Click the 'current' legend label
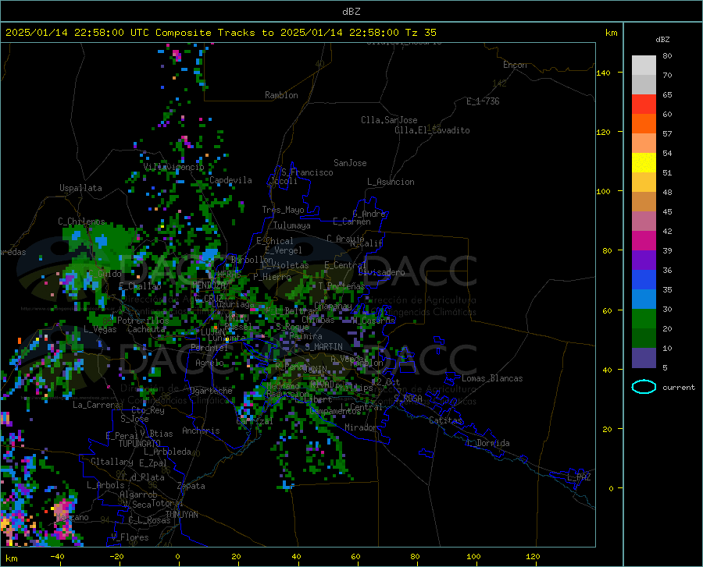 point(679,387)
